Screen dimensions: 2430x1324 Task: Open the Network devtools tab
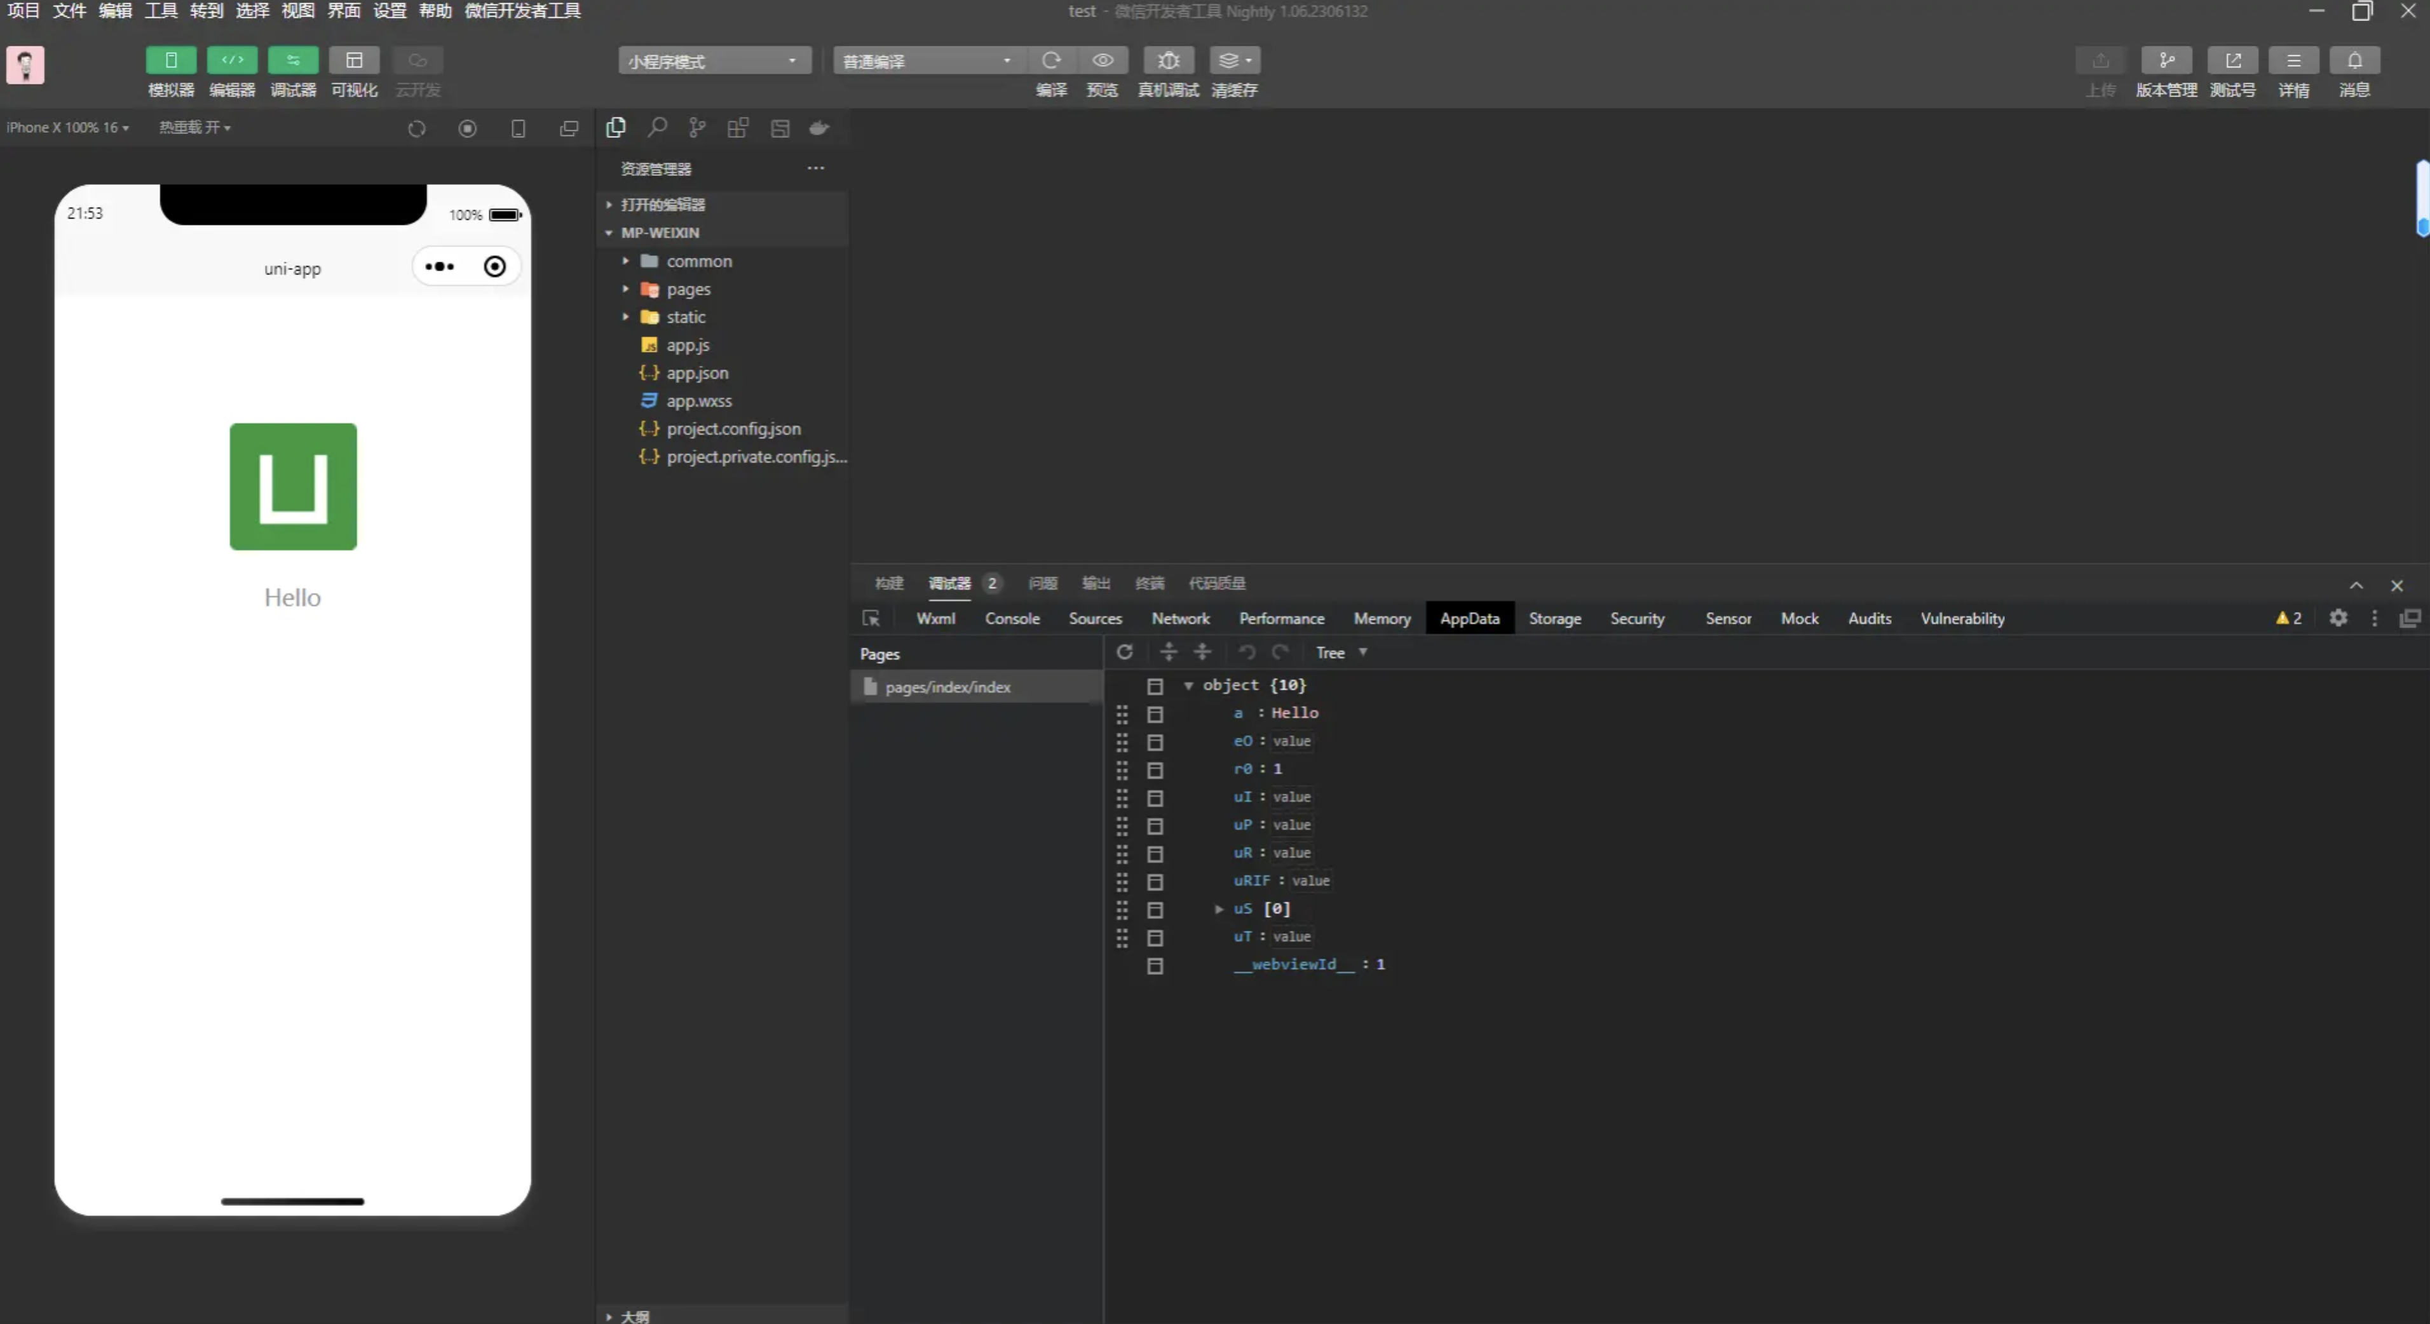[1180, 619]
